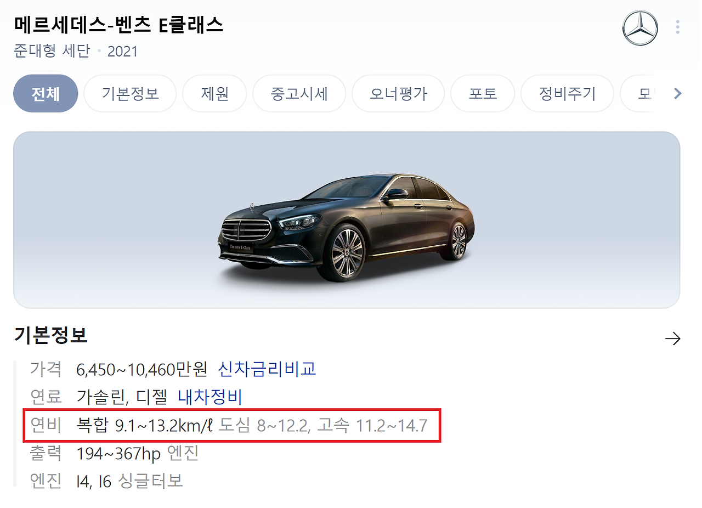
Task: Click the 연비 fuel efficiency row
Action: coord(231,425)
